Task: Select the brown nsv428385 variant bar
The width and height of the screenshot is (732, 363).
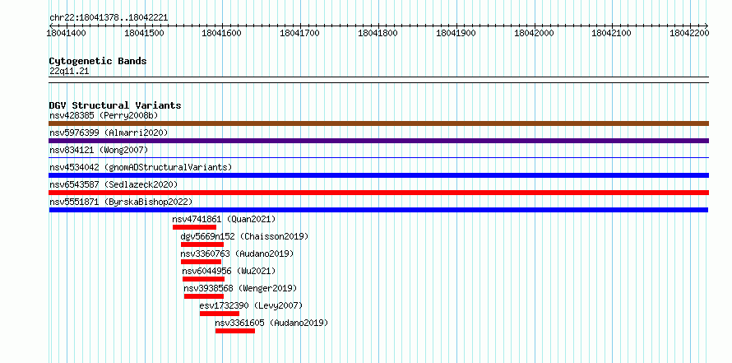Action: pos(378,123)
